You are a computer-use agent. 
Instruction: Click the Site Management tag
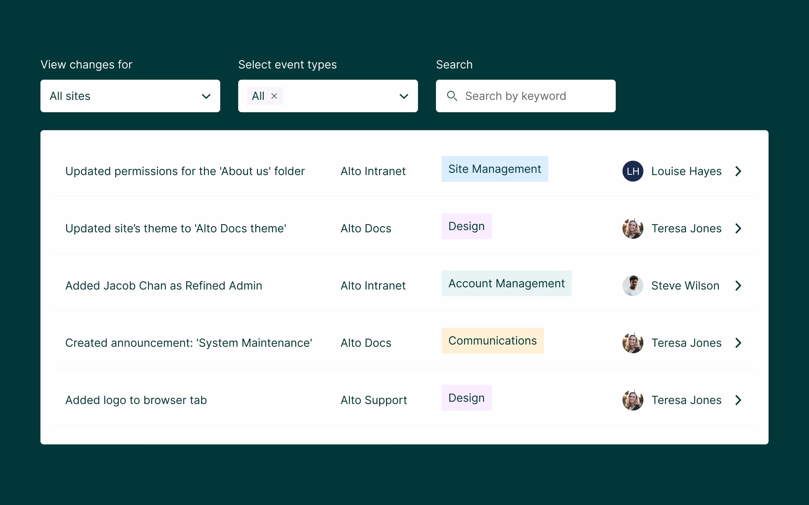pos(494,169)
